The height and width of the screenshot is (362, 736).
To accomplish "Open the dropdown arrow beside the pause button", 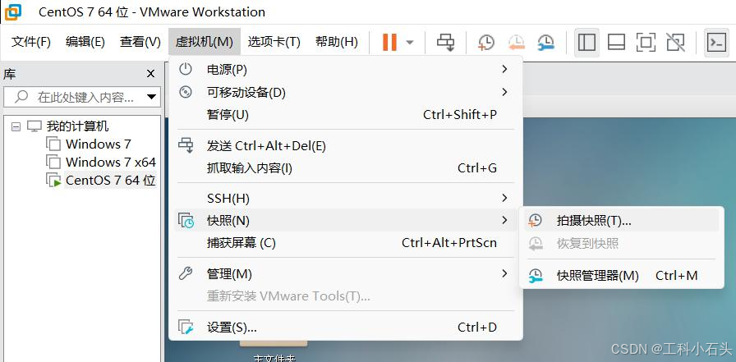I will point(410,43).
